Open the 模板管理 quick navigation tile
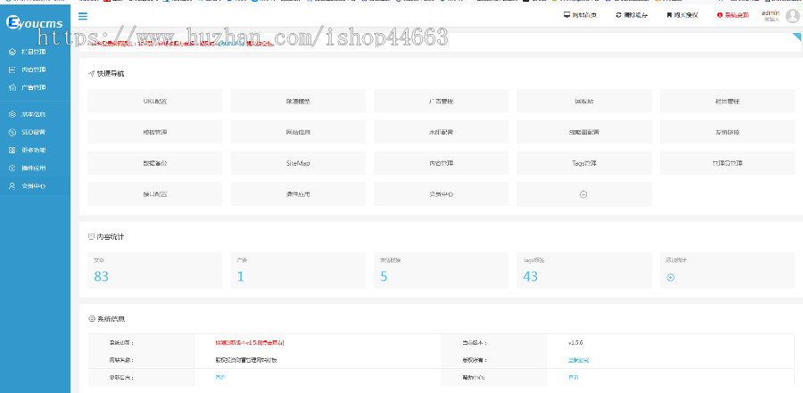803x393 pixels. pyautogui.click(x=154, y=132)
